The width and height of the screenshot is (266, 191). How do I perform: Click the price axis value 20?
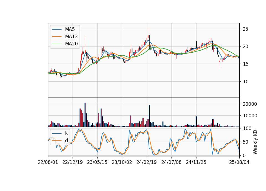(x=245, y=47)
